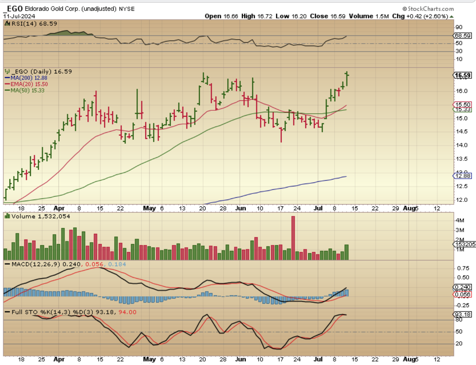476x365 pixels.
Task: Click the blue 0.184 MACD histogram value
Action: (117, 264)
